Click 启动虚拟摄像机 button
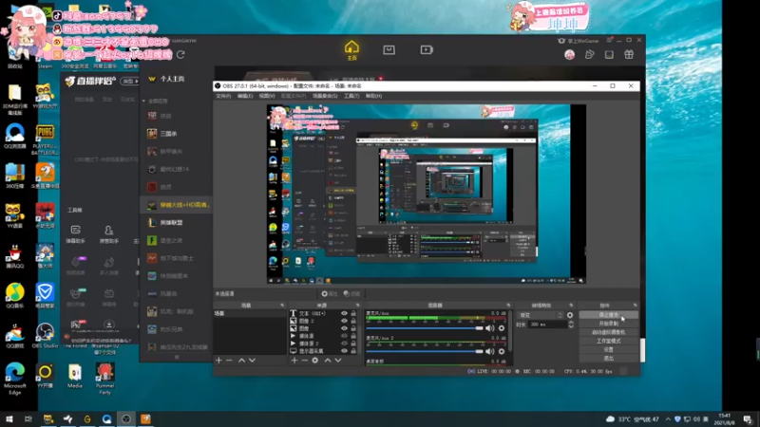The height and width of the screenshot is (427, 760). pos(609,332)
